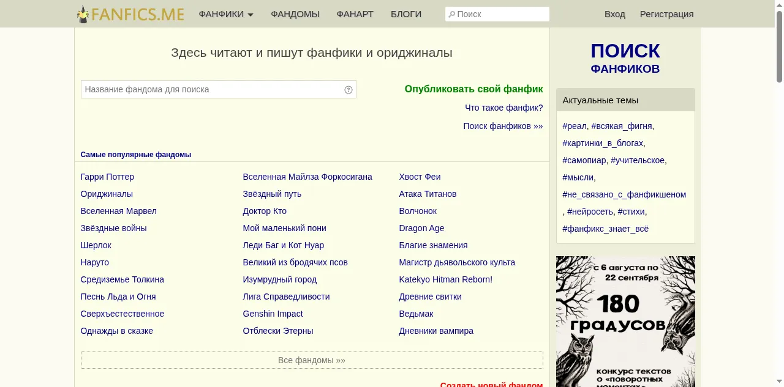Open the Шерлок fandom
784x387 pixels.
coord(96,245)
